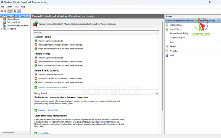Click Refresh in the Actions pane

[173, 47]
